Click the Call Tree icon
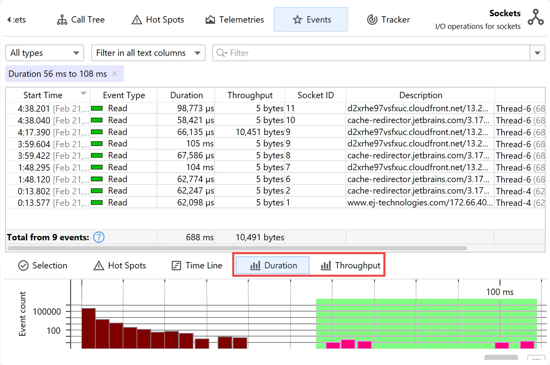 (x=62, y=20)
